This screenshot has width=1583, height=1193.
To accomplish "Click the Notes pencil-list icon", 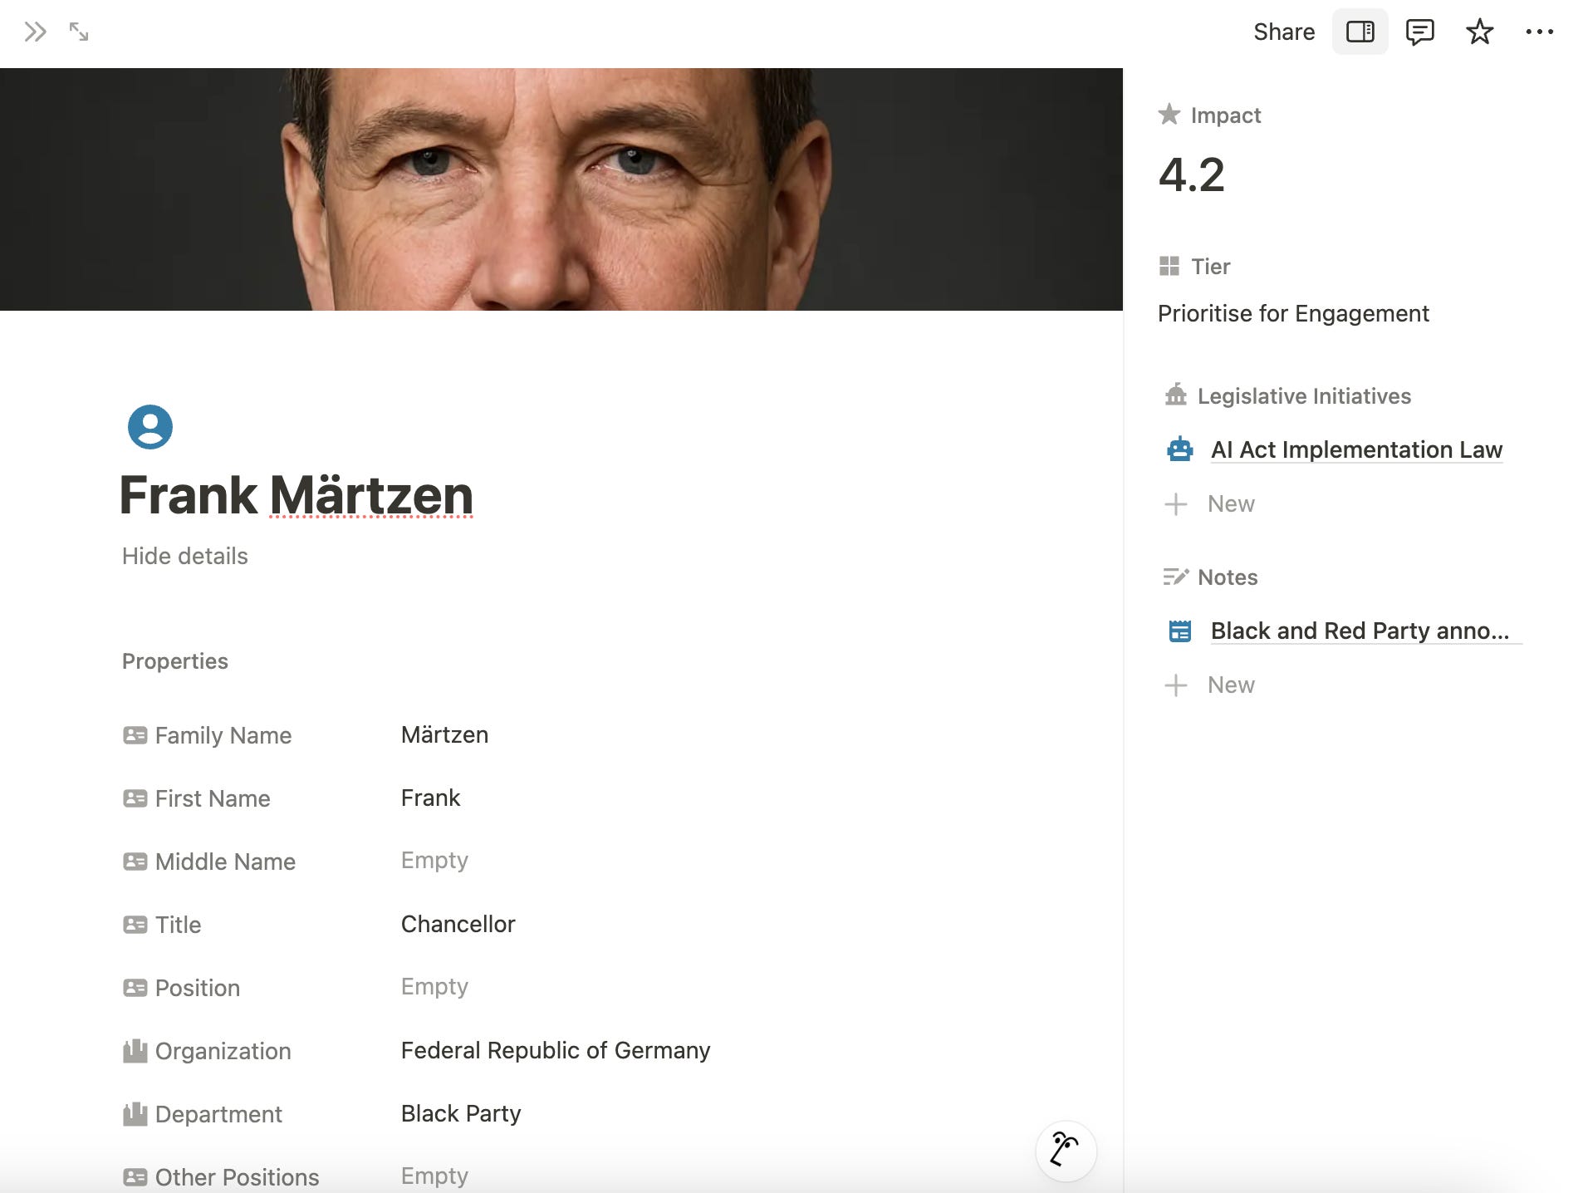I will (1176, 577).
